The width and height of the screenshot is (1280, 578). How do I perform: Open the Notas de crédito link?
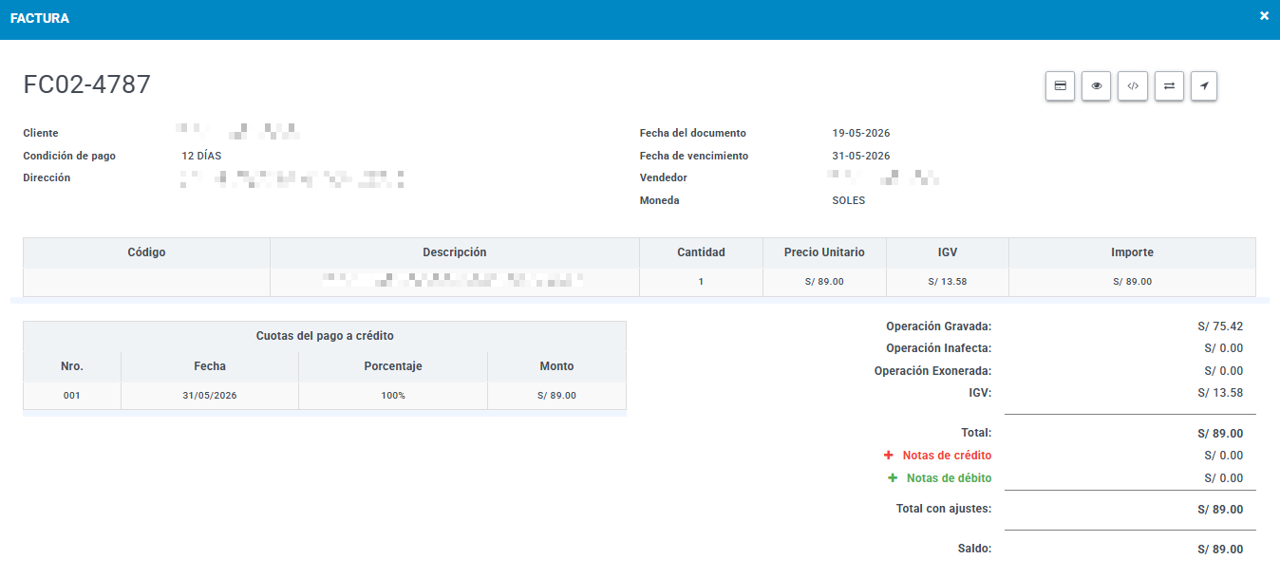947,456
